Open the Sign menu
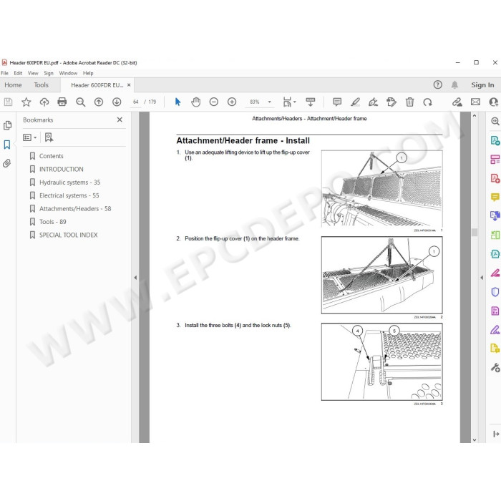 [49, 73]
